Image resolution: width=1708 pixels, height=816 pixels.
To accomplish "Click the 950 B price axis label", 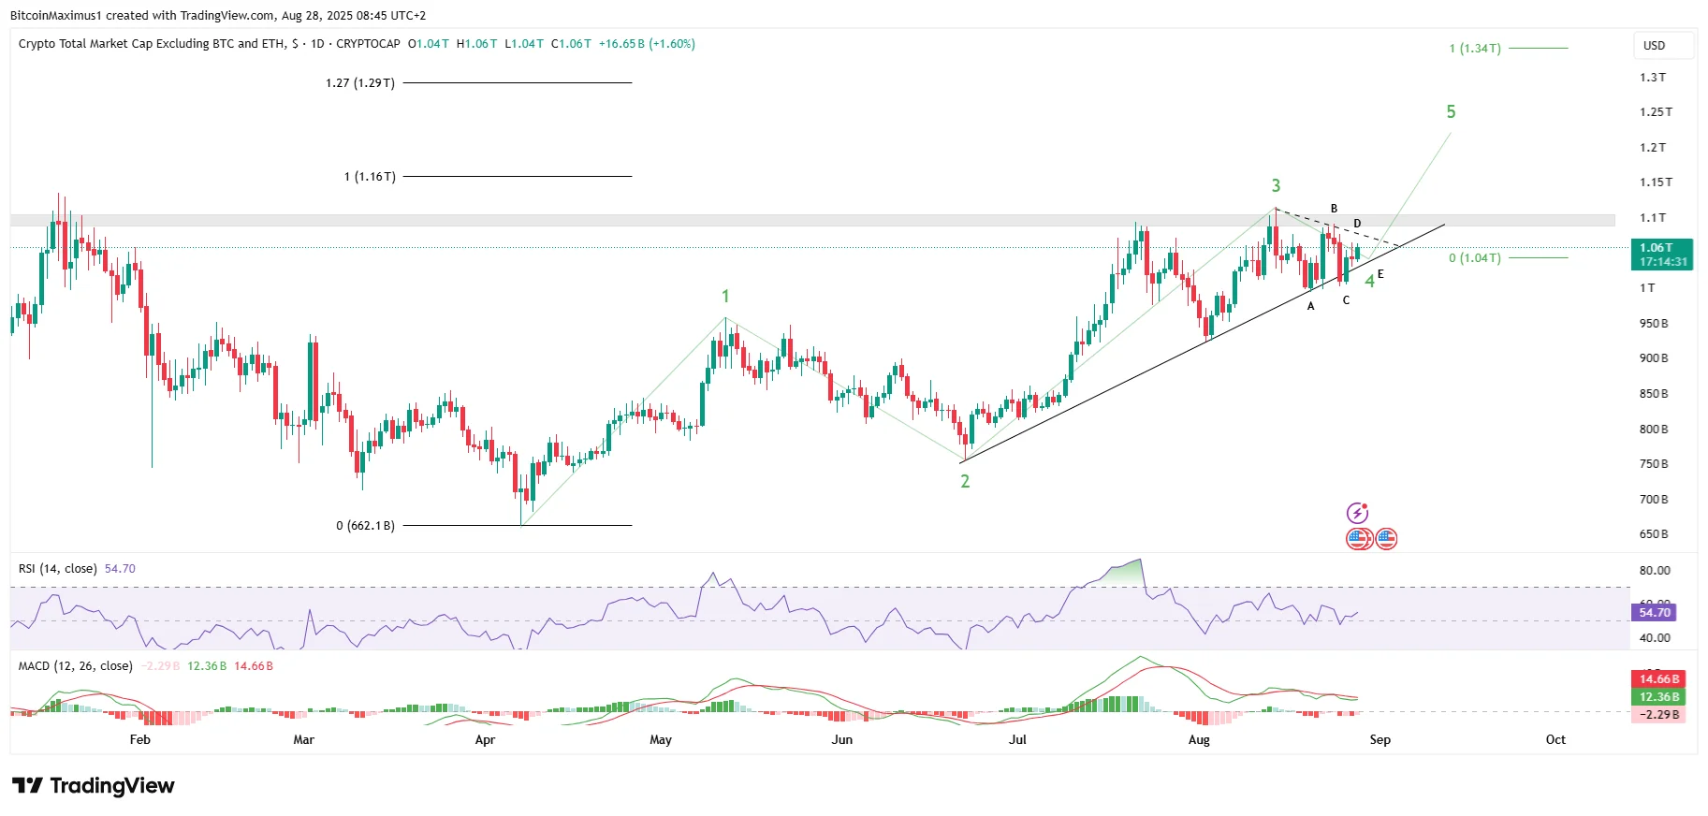I will [1653, 324].
